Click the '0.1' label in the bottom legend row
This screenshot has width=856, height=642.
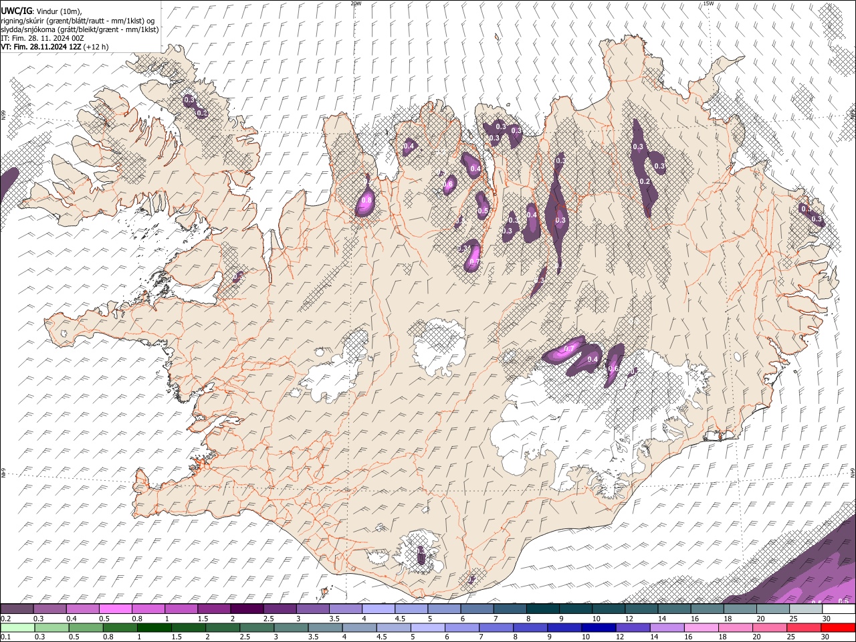tap(5, 637)
